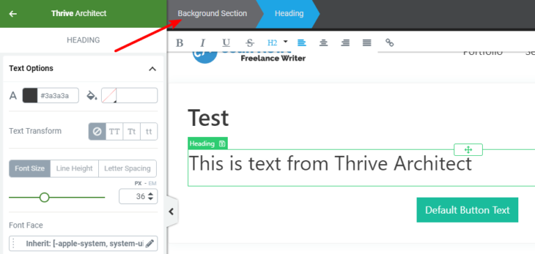Underline the selected heading text
Screen dimensions: 535x254
coord(226,42)
